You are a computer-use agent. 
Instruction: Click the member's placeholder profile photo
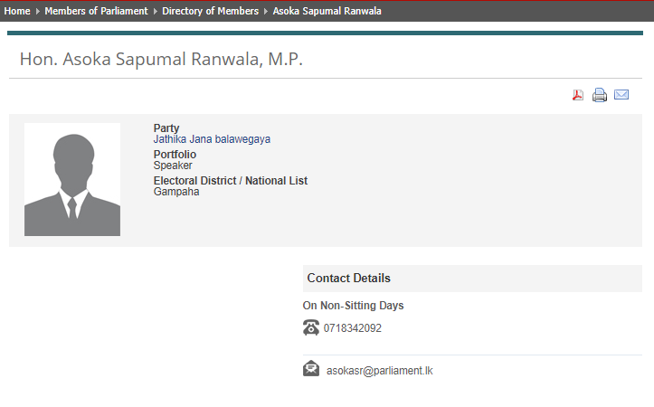72,179
